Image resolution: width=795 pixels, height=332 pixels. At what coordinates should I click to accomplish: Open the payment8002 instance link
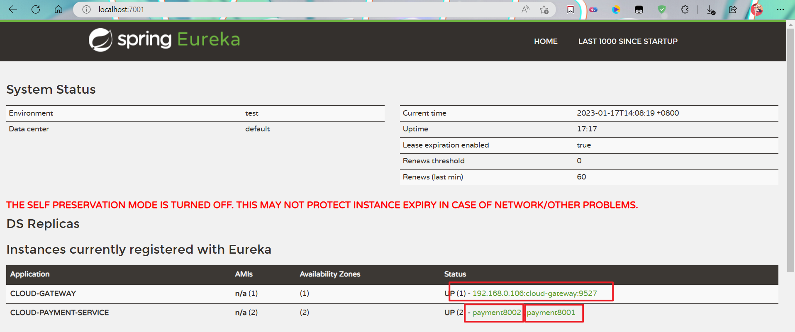(x=496, y=313)
